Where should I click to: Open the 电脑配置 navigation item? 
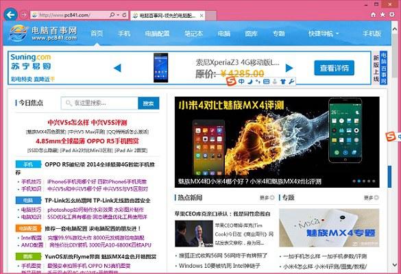(157, 34)
